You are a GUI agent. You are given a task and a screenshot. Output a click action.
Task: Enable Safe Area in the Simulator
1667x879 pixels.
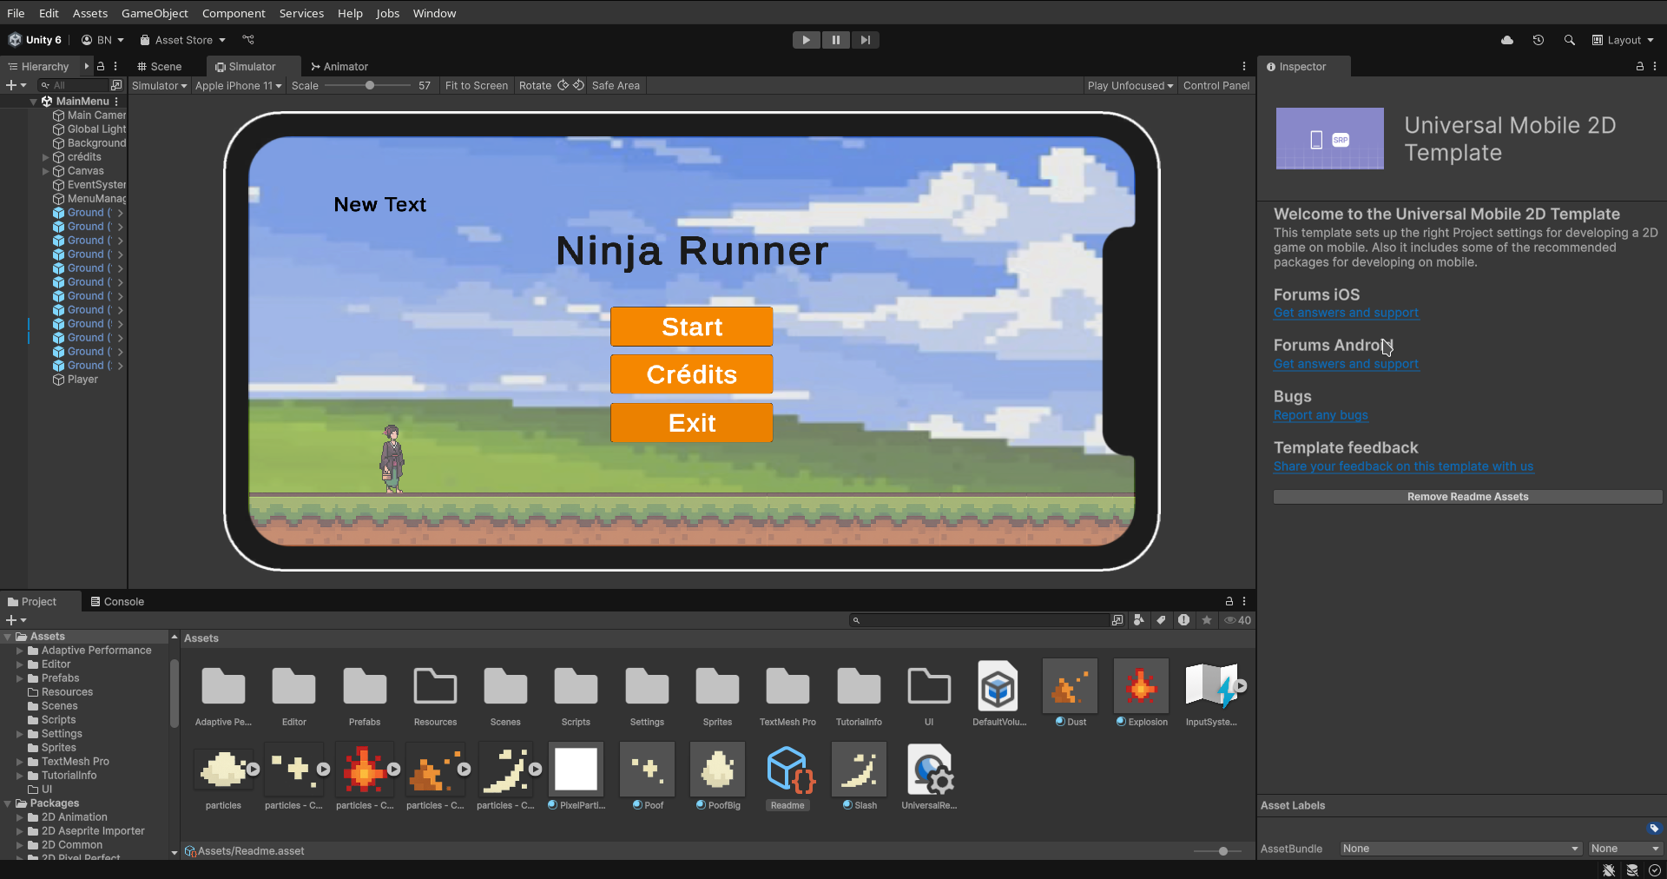(x=616, y=85)
